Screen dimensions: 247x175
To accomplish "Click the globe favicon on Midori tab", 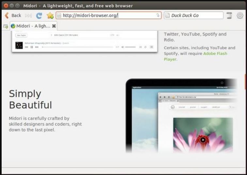I will pos(13,26).
